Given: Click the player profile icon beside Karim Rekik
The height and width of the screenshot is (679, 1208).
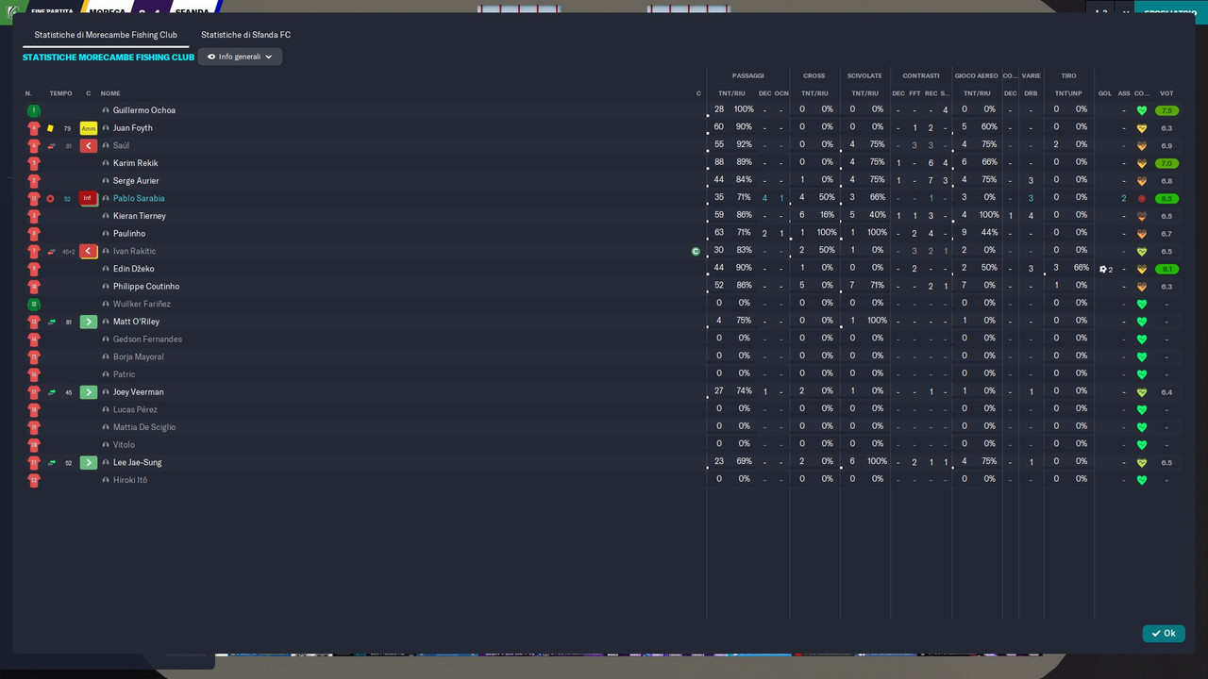Looking at the screenshot, I should click(106, 164).
